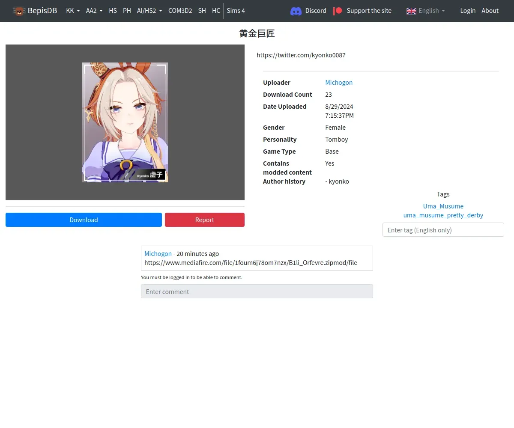Screen dimensions: 514x428
Task: Open the AI/HS2 dropdown menu
Action: pyautogui.click(x=149, y=11)
